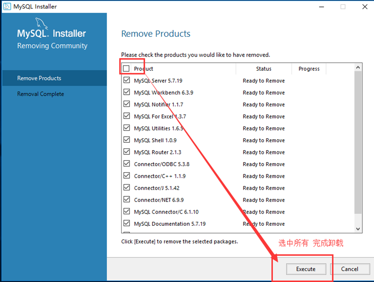Select the MySQL For Excel 1.3.7 name
Image resolution: width=374 pixels, height=282 pixels.
pos(160,117)
